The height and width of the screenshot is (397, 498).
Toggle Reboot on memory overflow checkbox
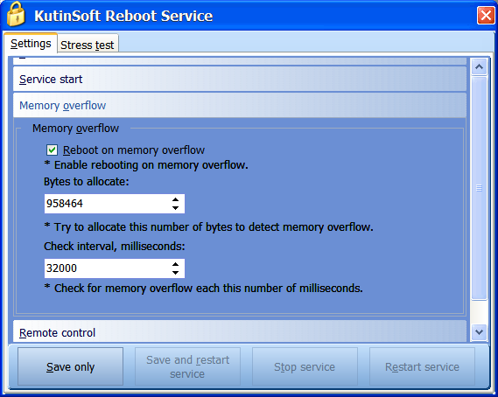(53, 150)
